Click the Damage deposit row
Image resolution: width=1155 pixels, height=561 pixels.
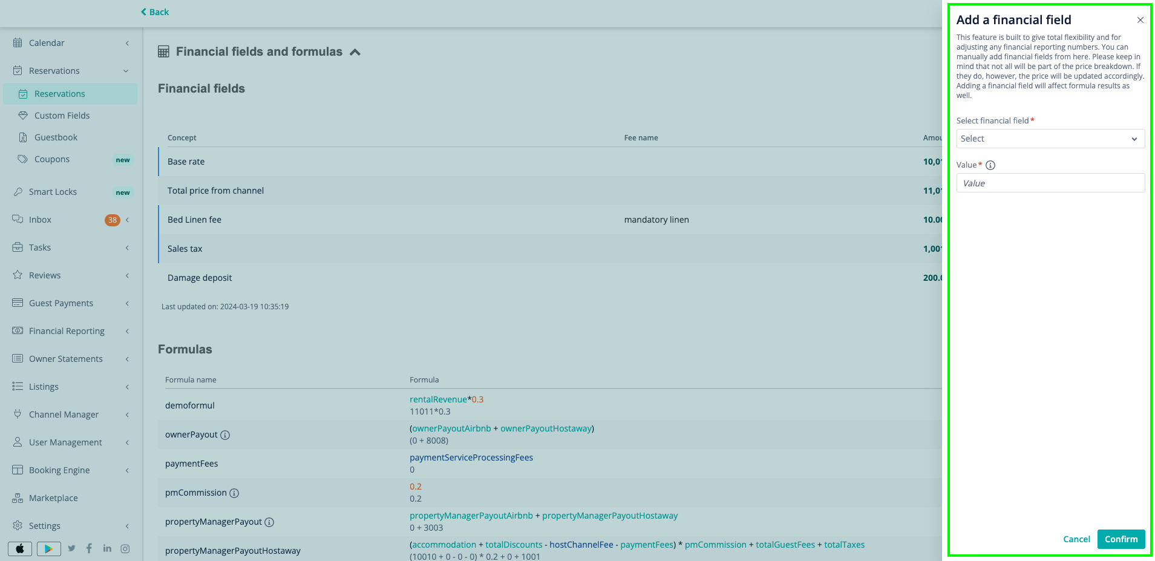550,278
